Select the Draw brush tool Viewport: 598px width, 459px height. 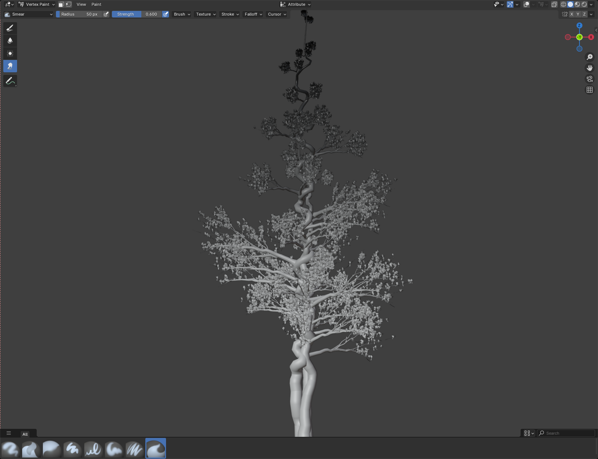point(10,28)
